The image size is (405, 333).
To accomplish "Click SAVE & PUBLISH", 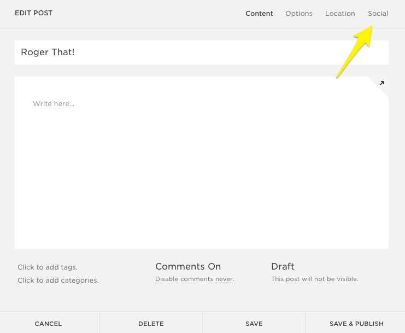I will 356,324.
